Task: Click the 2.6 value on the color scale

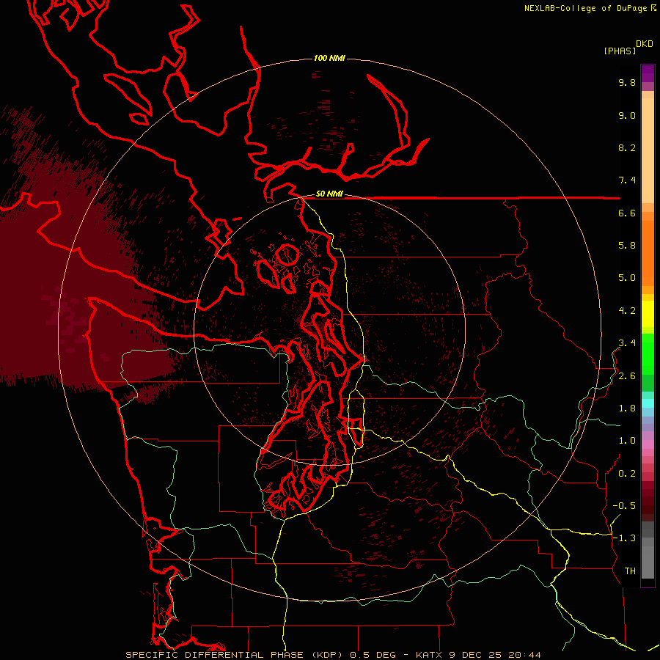Action: coord(627,376)
